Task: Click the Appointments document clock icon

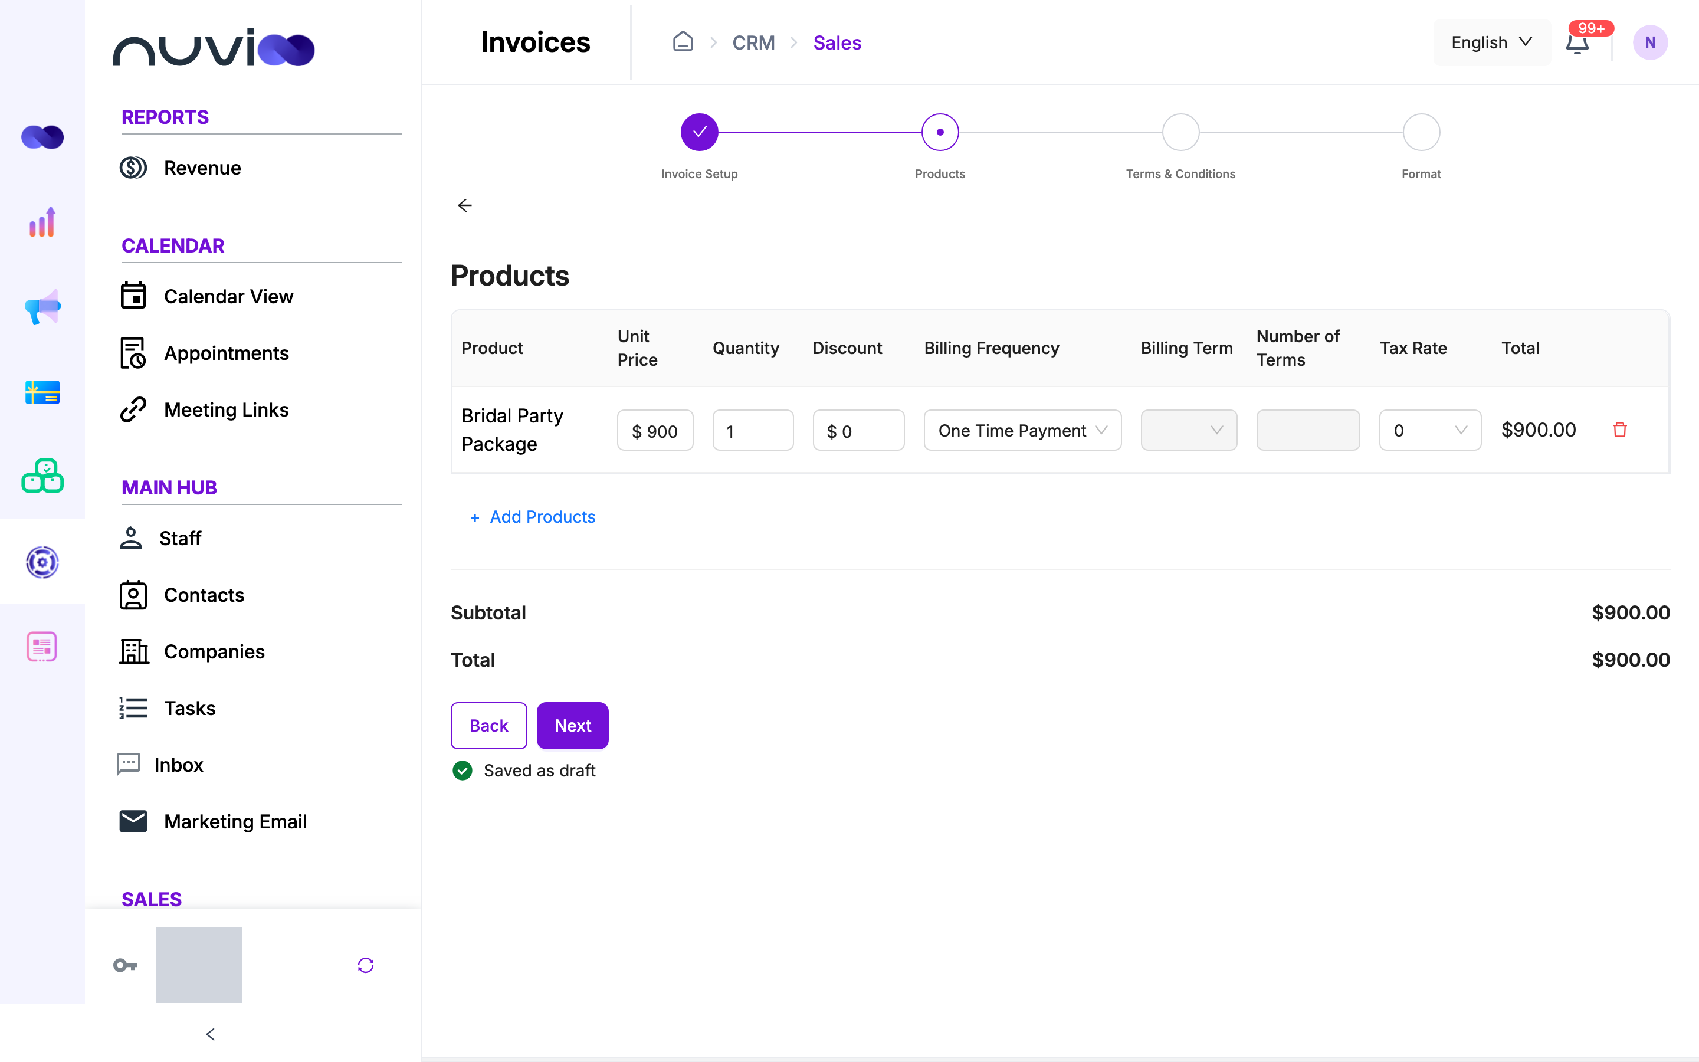Action: pos(133,353)
